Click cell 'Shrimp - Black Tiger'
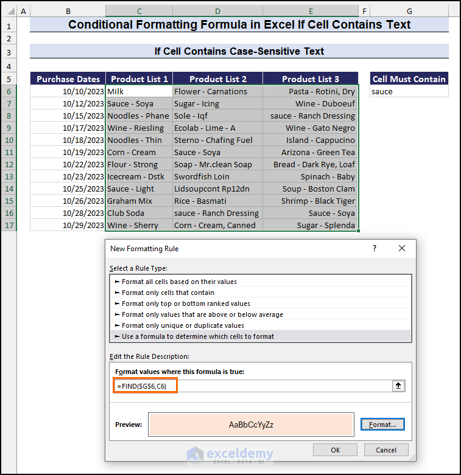 pyautogui.click(x=311, y=201)
